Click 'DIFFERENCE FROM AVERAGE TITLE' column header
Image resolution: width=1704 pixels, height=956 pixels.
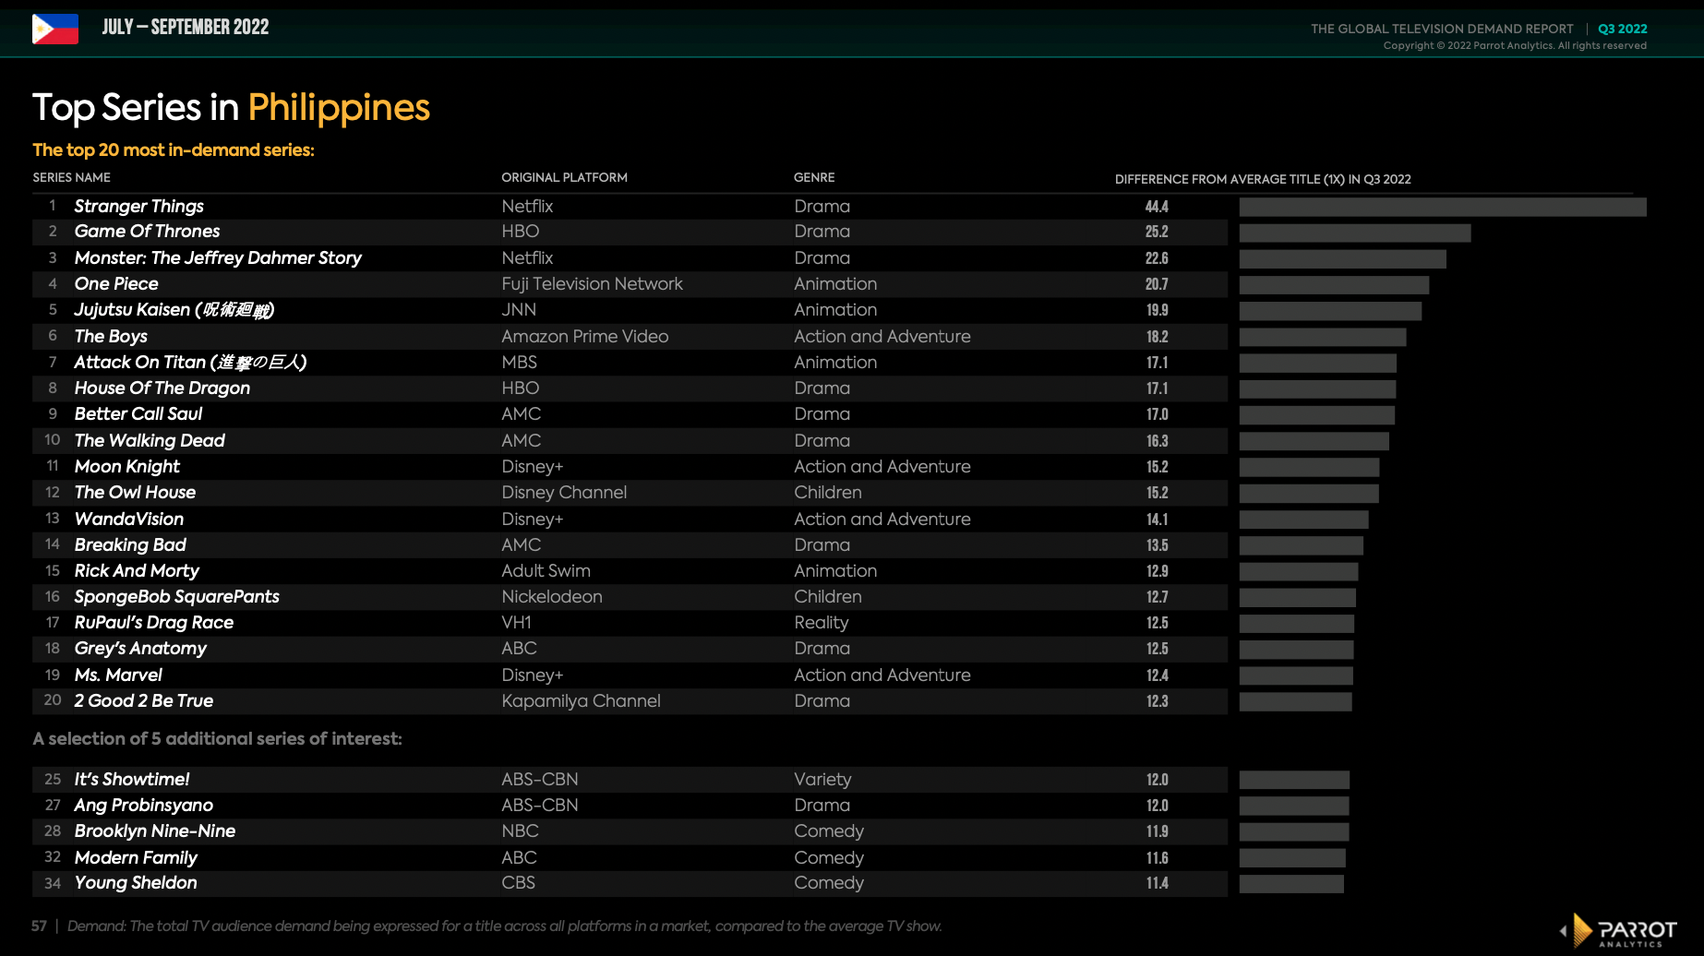tap(1263, 179)
